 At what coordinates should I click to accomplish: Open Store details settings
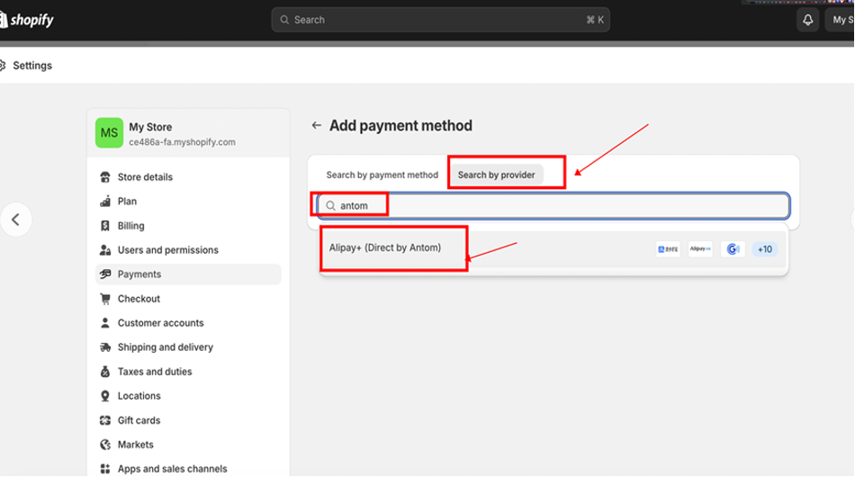tap(144, 177)
